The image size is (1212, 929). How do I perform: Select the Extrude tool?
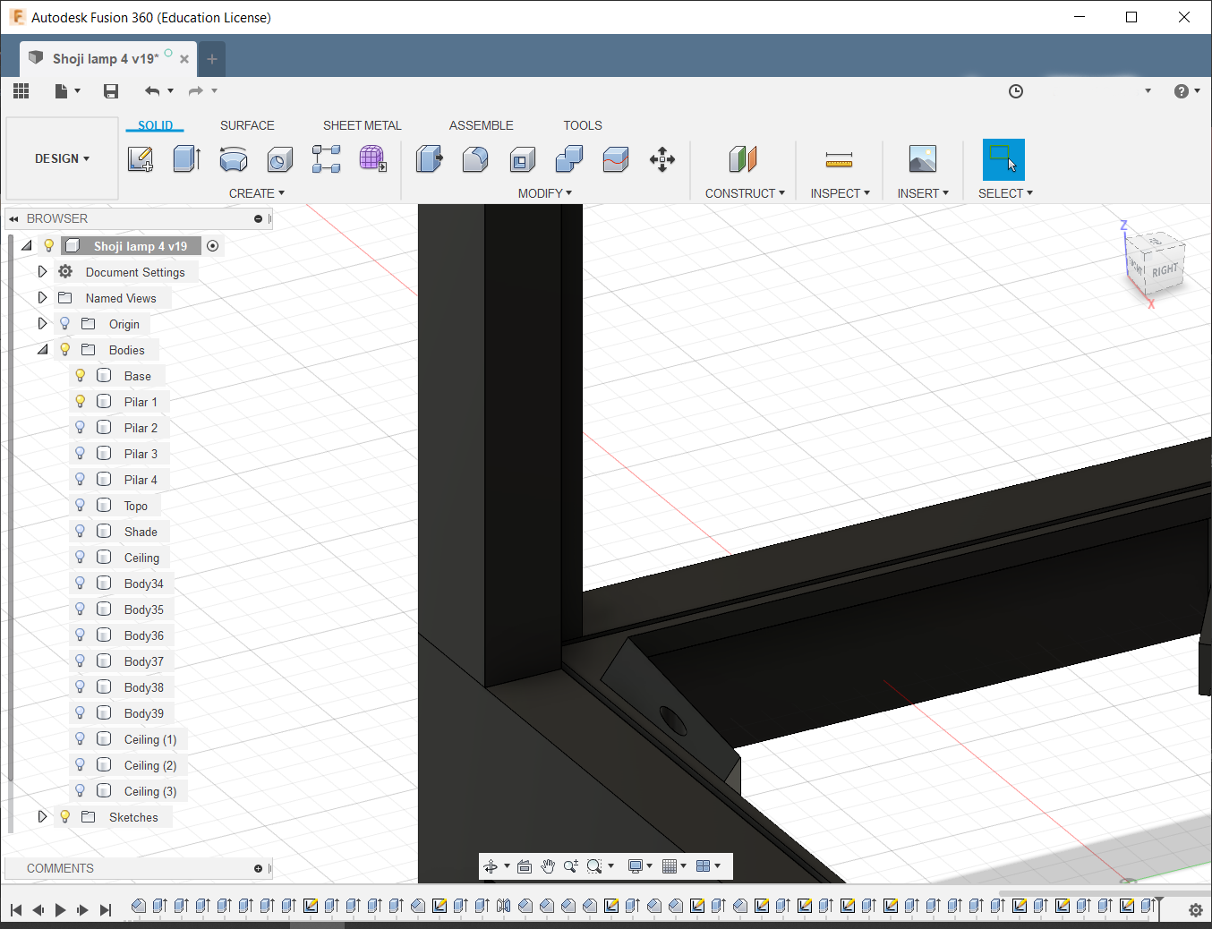point(186,159)
